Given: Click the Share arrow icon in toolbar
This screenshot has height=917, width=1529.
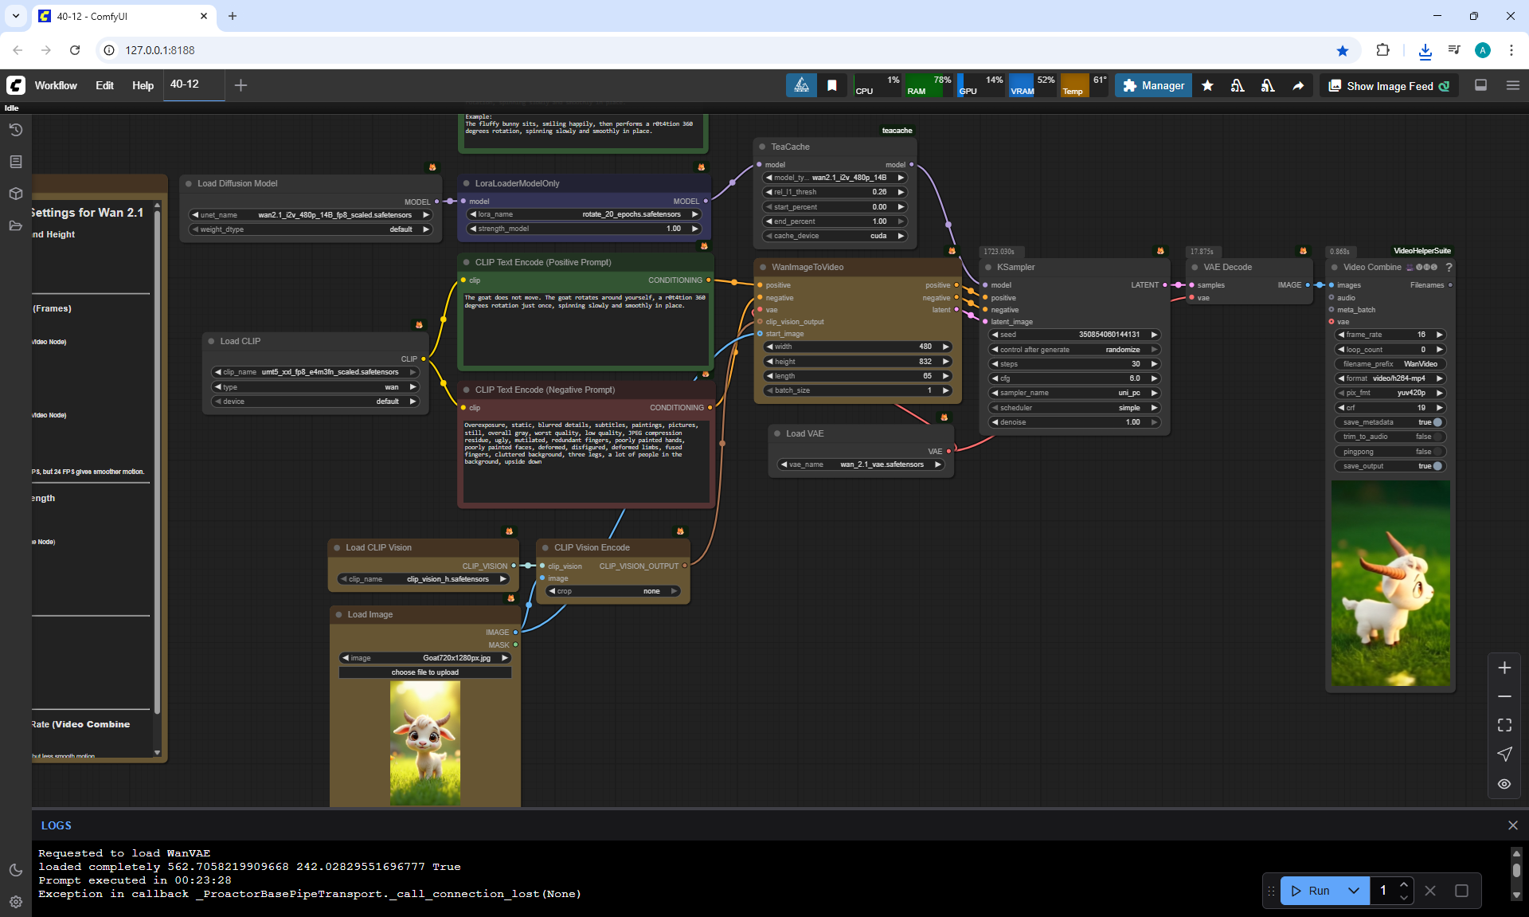Looking at the screenshot, I should tap(1298, 86).
